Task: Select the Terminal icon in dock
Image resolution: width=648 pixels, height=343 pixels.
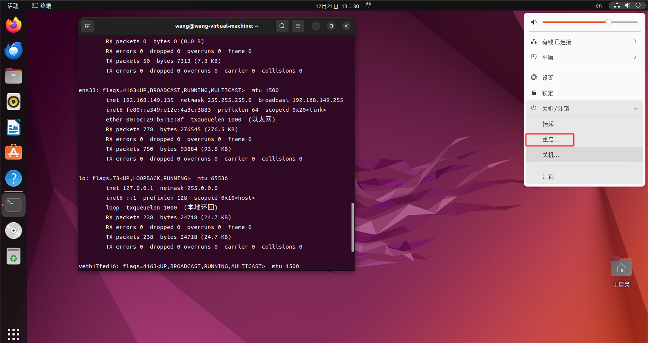Action: tap(14, 205)
